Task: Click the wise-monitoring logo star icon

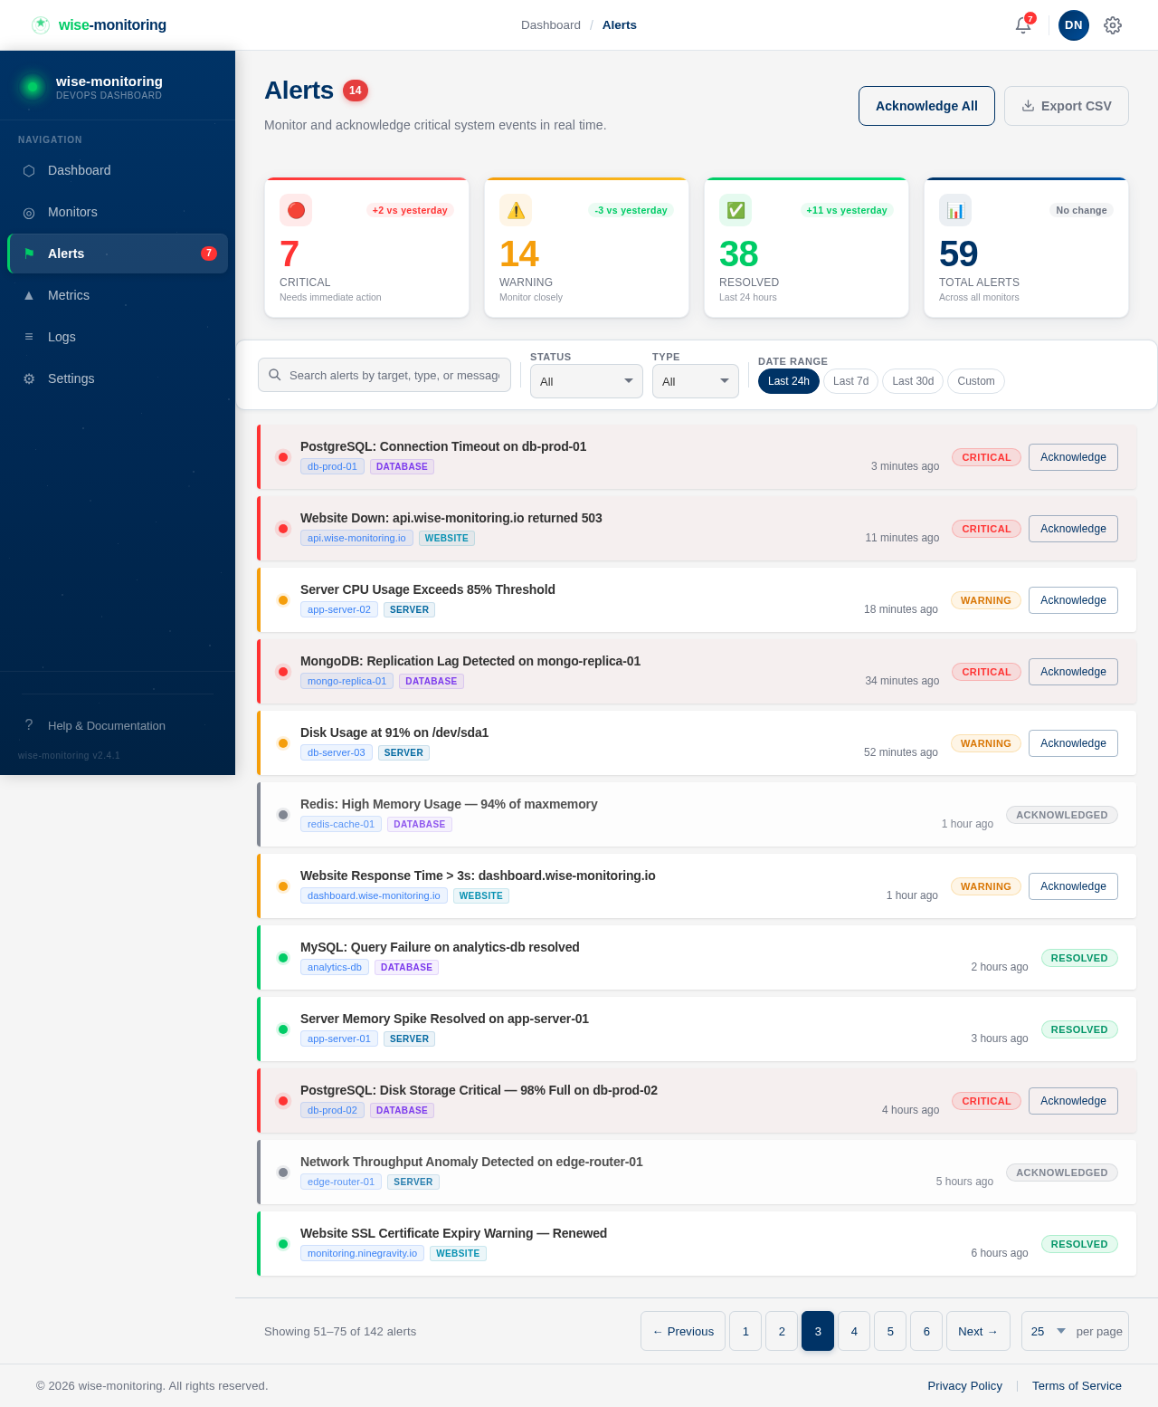Action: [41, 24]
